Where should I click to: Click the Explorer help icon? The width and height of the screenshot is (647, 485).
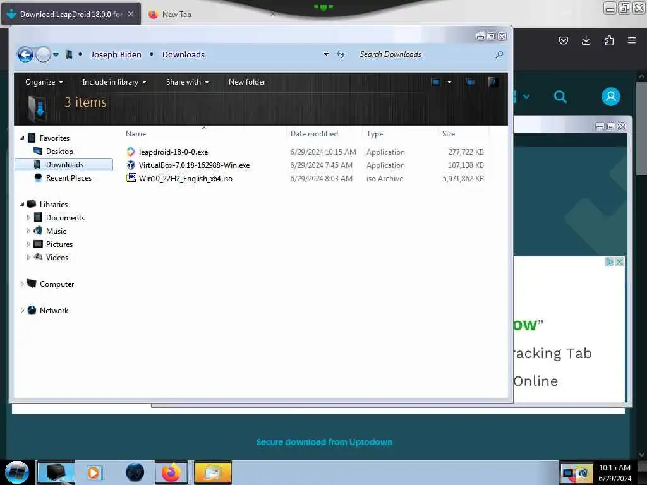(x=493, y=82)
